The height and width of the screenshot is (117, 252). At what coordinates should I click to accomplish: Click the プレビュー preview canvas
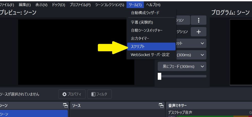point(76,52)
